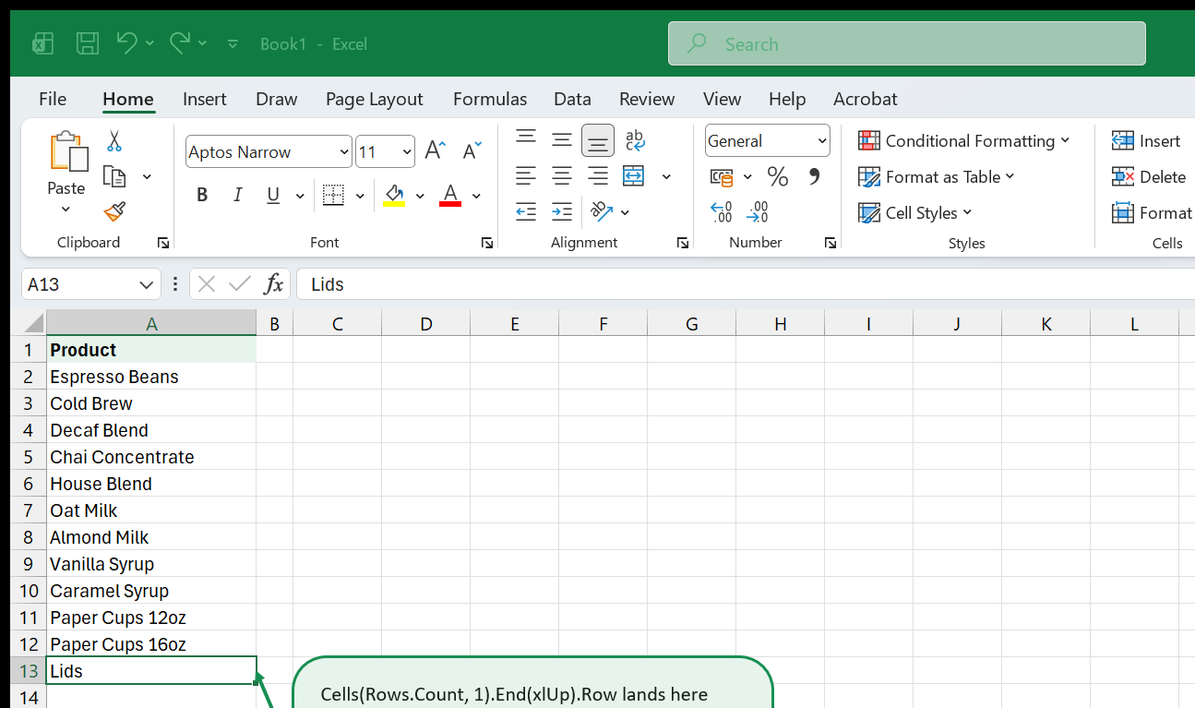1195x708 pixels.
Task: Open Conditional Formatting menu
Action: tap(963, 140)
